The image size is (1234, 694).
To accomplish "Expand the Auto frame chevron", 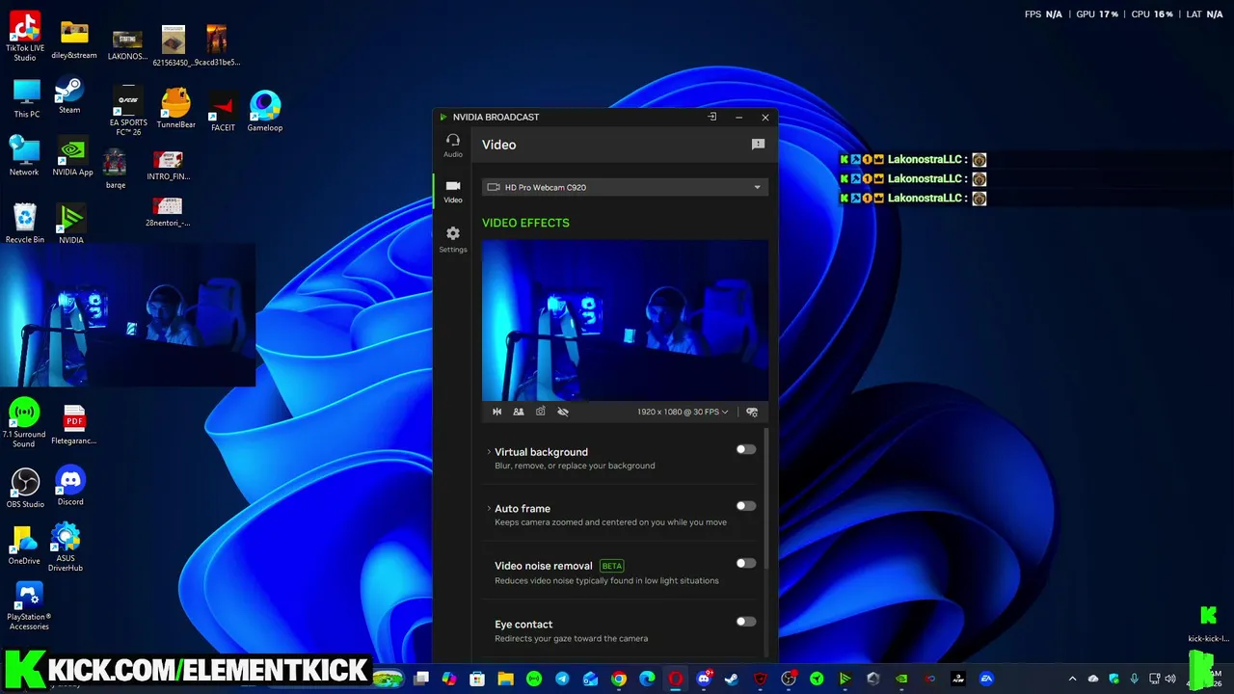I will 489,508.
